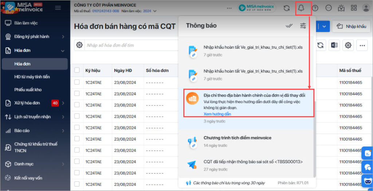This screenshot has width=373, height=191.
Task: Open the orange support widget button
Action: 368,153
